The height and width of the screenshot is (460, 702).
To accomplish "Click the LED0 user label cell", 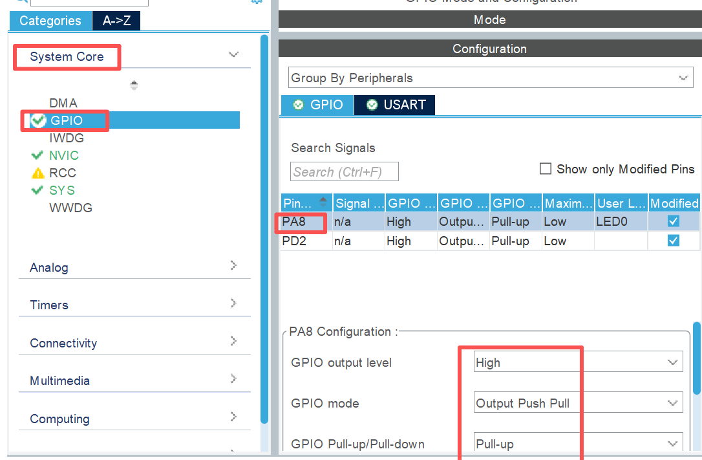I will pos(621,222).
